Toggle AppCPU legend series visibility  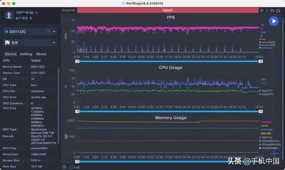click(266, 91)
